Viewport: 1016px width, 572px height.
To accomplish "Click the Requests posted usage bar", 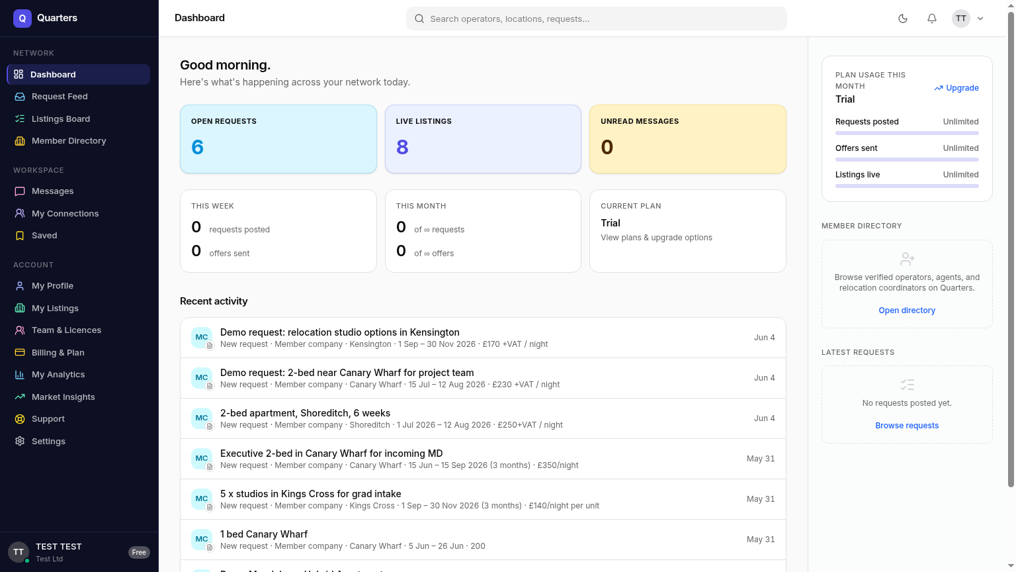I will point(907,133).
